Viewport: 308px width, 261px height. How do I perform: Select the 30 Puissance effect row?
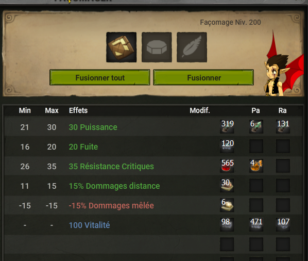click(x=153, y=127)
